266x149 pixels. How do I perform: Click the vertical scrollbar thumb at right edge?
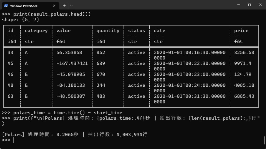[x=265, y=140]
